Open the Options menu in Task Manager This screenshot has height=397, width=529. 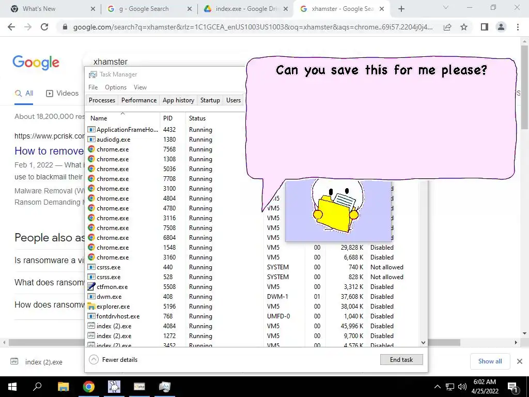point(115,87)
